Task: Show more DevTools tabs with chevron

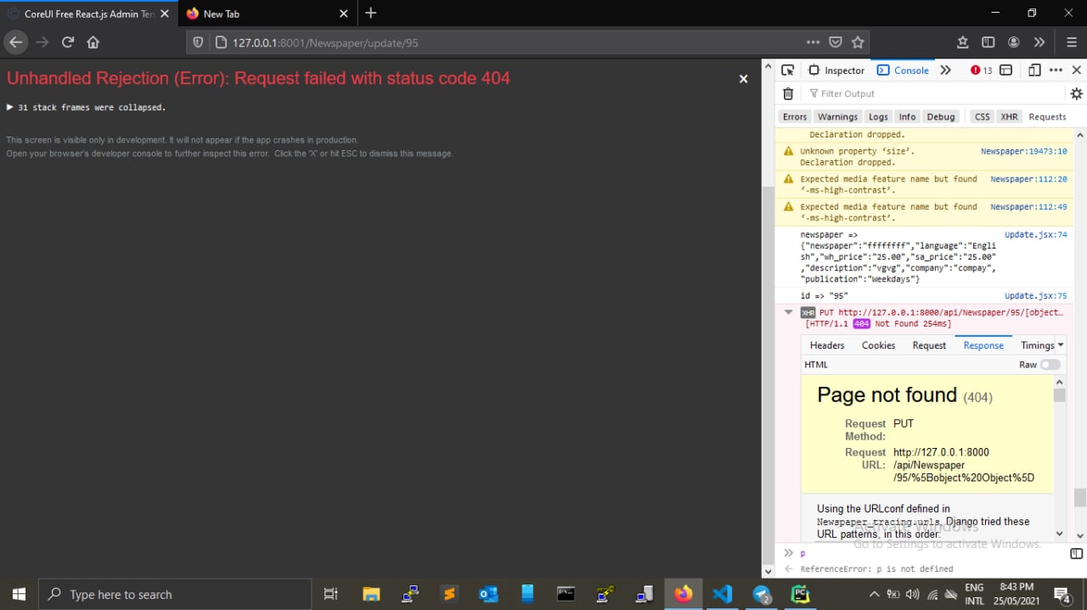Action: coord(945,70)
